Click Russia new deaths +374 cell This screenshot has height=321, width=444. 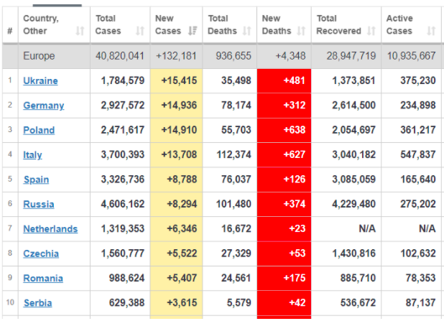tap(284, 204)
